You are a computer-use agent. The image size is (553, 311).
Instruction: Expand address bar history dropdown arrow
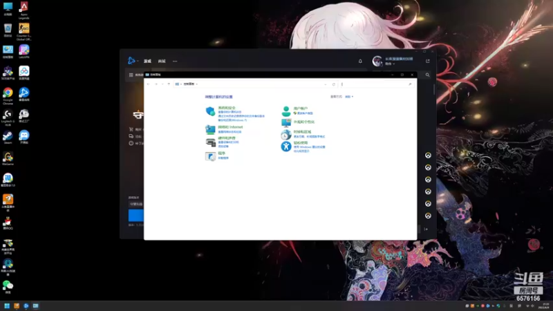(326, 84)
